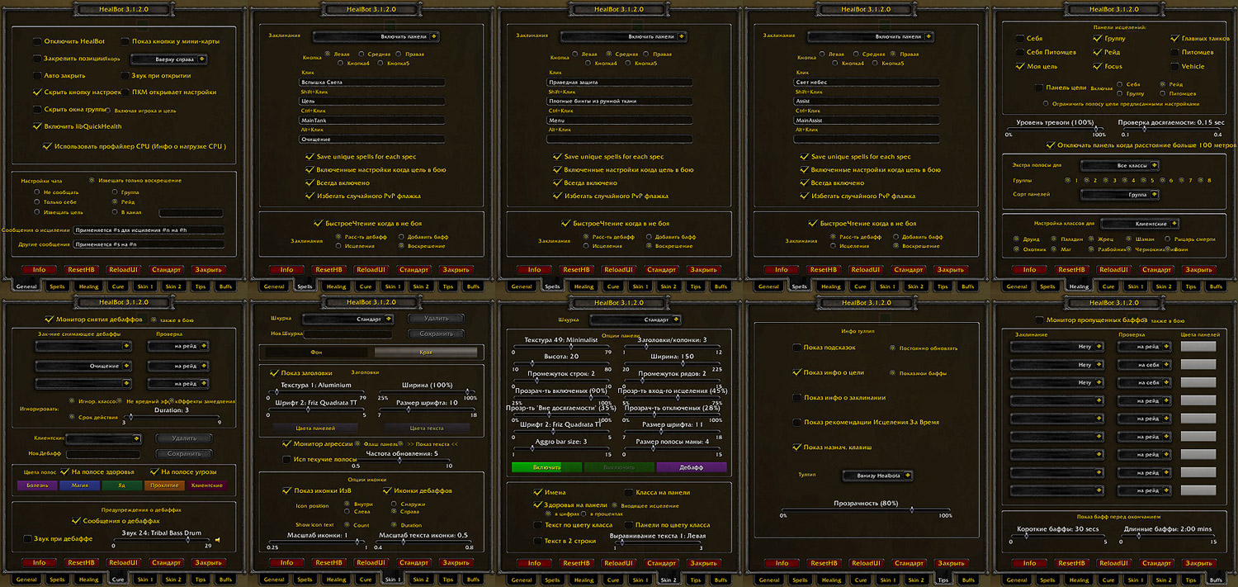Screen dimensions: 1238x587
Task: Select the Снаружи icon position radio
Action: click(x=395, y=504)
